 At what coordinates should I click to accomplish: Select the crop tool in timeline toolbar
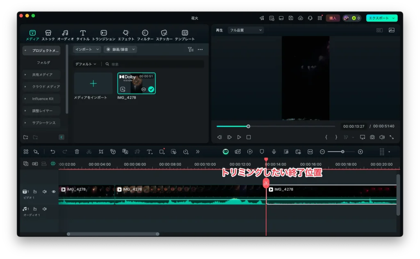(x=101, y=151)
